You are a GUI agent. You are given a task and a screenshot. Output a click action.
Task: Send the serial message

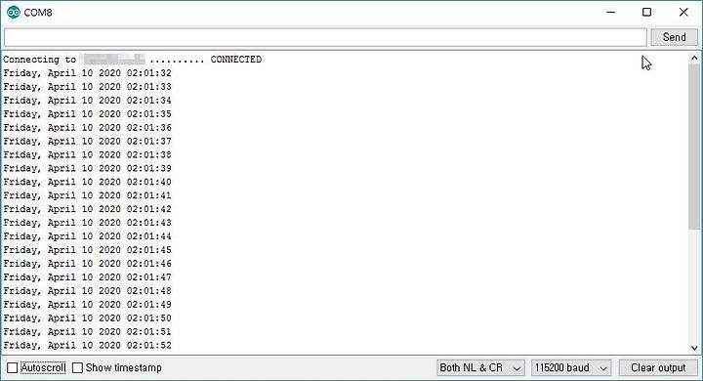pyautogui.click(x=675, y=37)
